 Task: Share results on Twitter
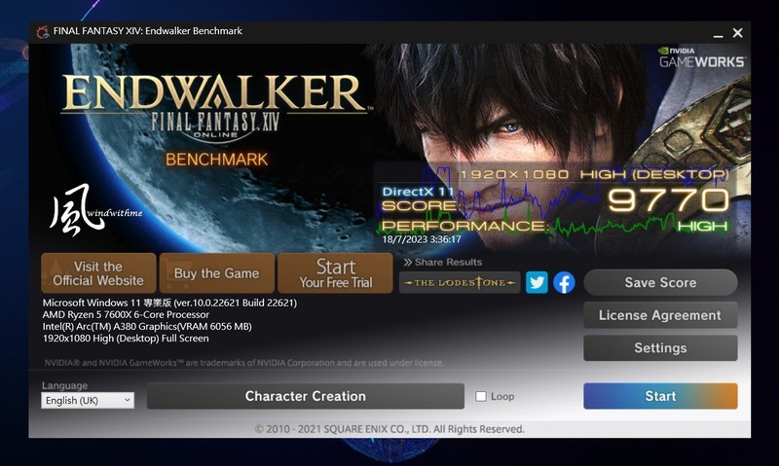(x=537, y=282)
